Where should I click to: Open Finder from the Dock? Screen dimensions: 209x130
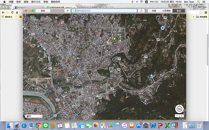click(10, 125)
